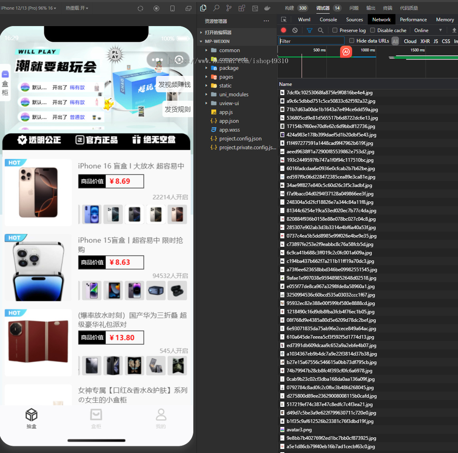Collapse the MP-WEIXIN project tree
This screenshot has height=453, width=458.
[x=217, y=41]
